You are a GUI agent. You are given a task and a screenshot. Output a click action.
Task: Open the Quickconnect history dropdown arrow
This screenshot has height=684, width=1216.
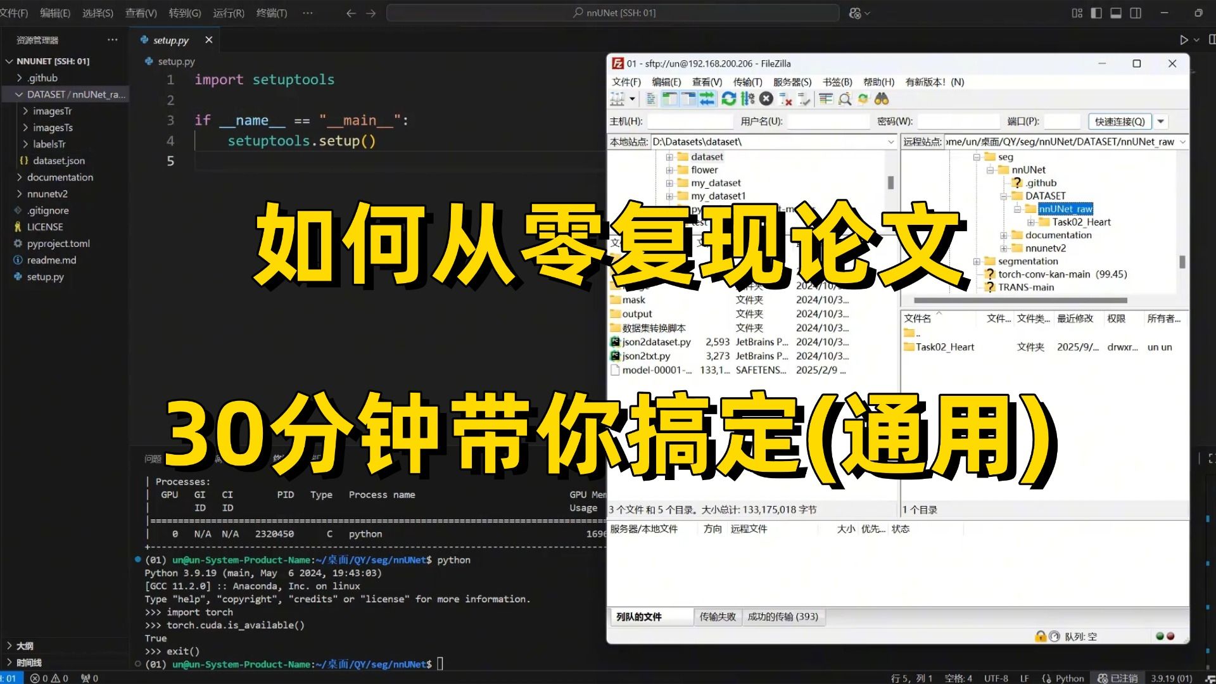pos(1161,122)
